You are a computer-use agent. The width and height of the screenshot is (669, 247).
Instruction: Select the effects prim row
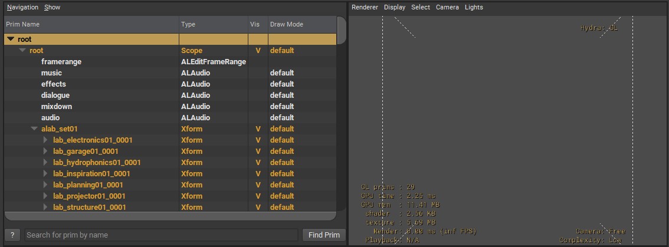[170, 84]
